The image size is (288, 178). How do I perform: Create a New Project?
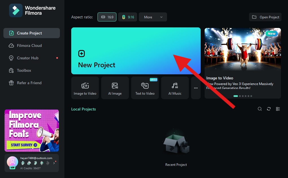point(136,51)
